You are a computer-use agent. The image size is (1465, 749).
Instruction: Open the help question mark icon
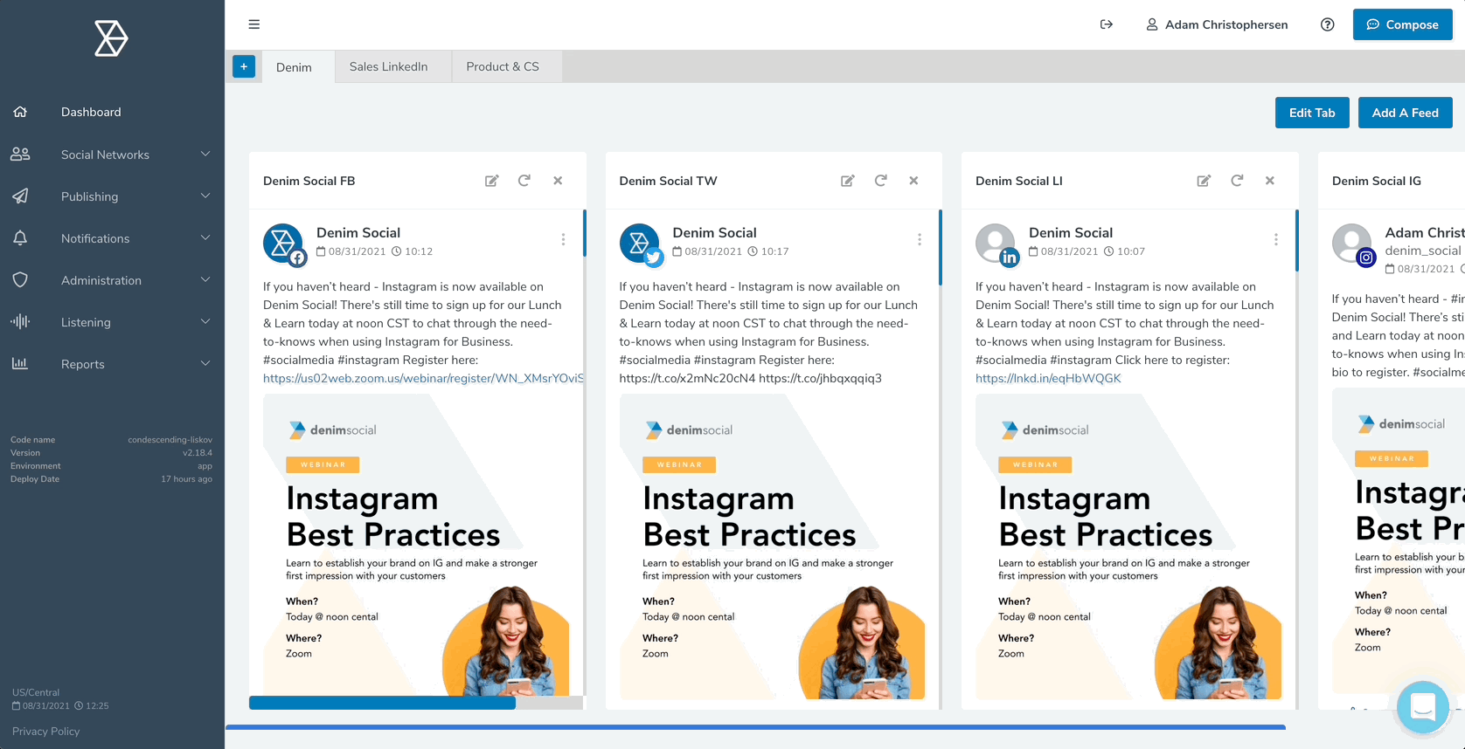click(1328, 24)
